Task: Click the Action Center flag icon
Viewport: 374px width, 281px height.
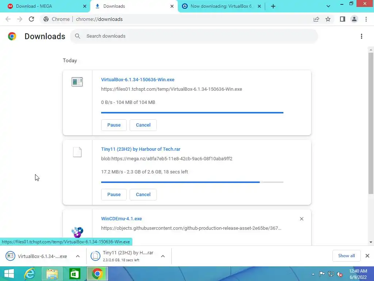Action: (322, 274)
